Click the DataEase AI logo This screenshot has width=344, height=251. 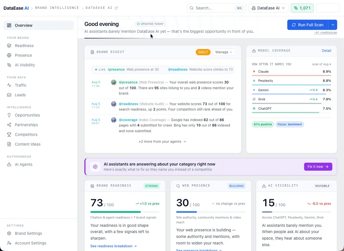pyautogui.click(x=16, y=8)
